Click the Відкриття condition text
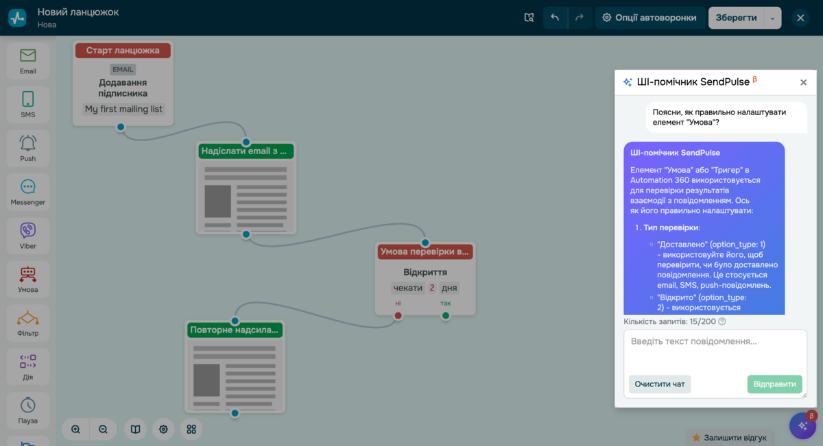Image resolution: width=823 pixels, height=446 pixels. pyautogui.click(x=425, y=272)
